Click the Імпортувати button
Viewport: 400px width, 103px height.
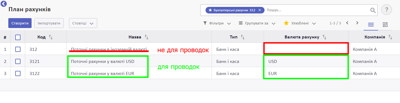point(49,23)
